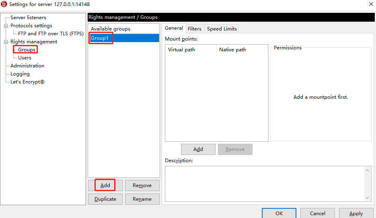Open Server listeners settings
Viewport: 376px width, 218px height.
click(x=28, y=18)
